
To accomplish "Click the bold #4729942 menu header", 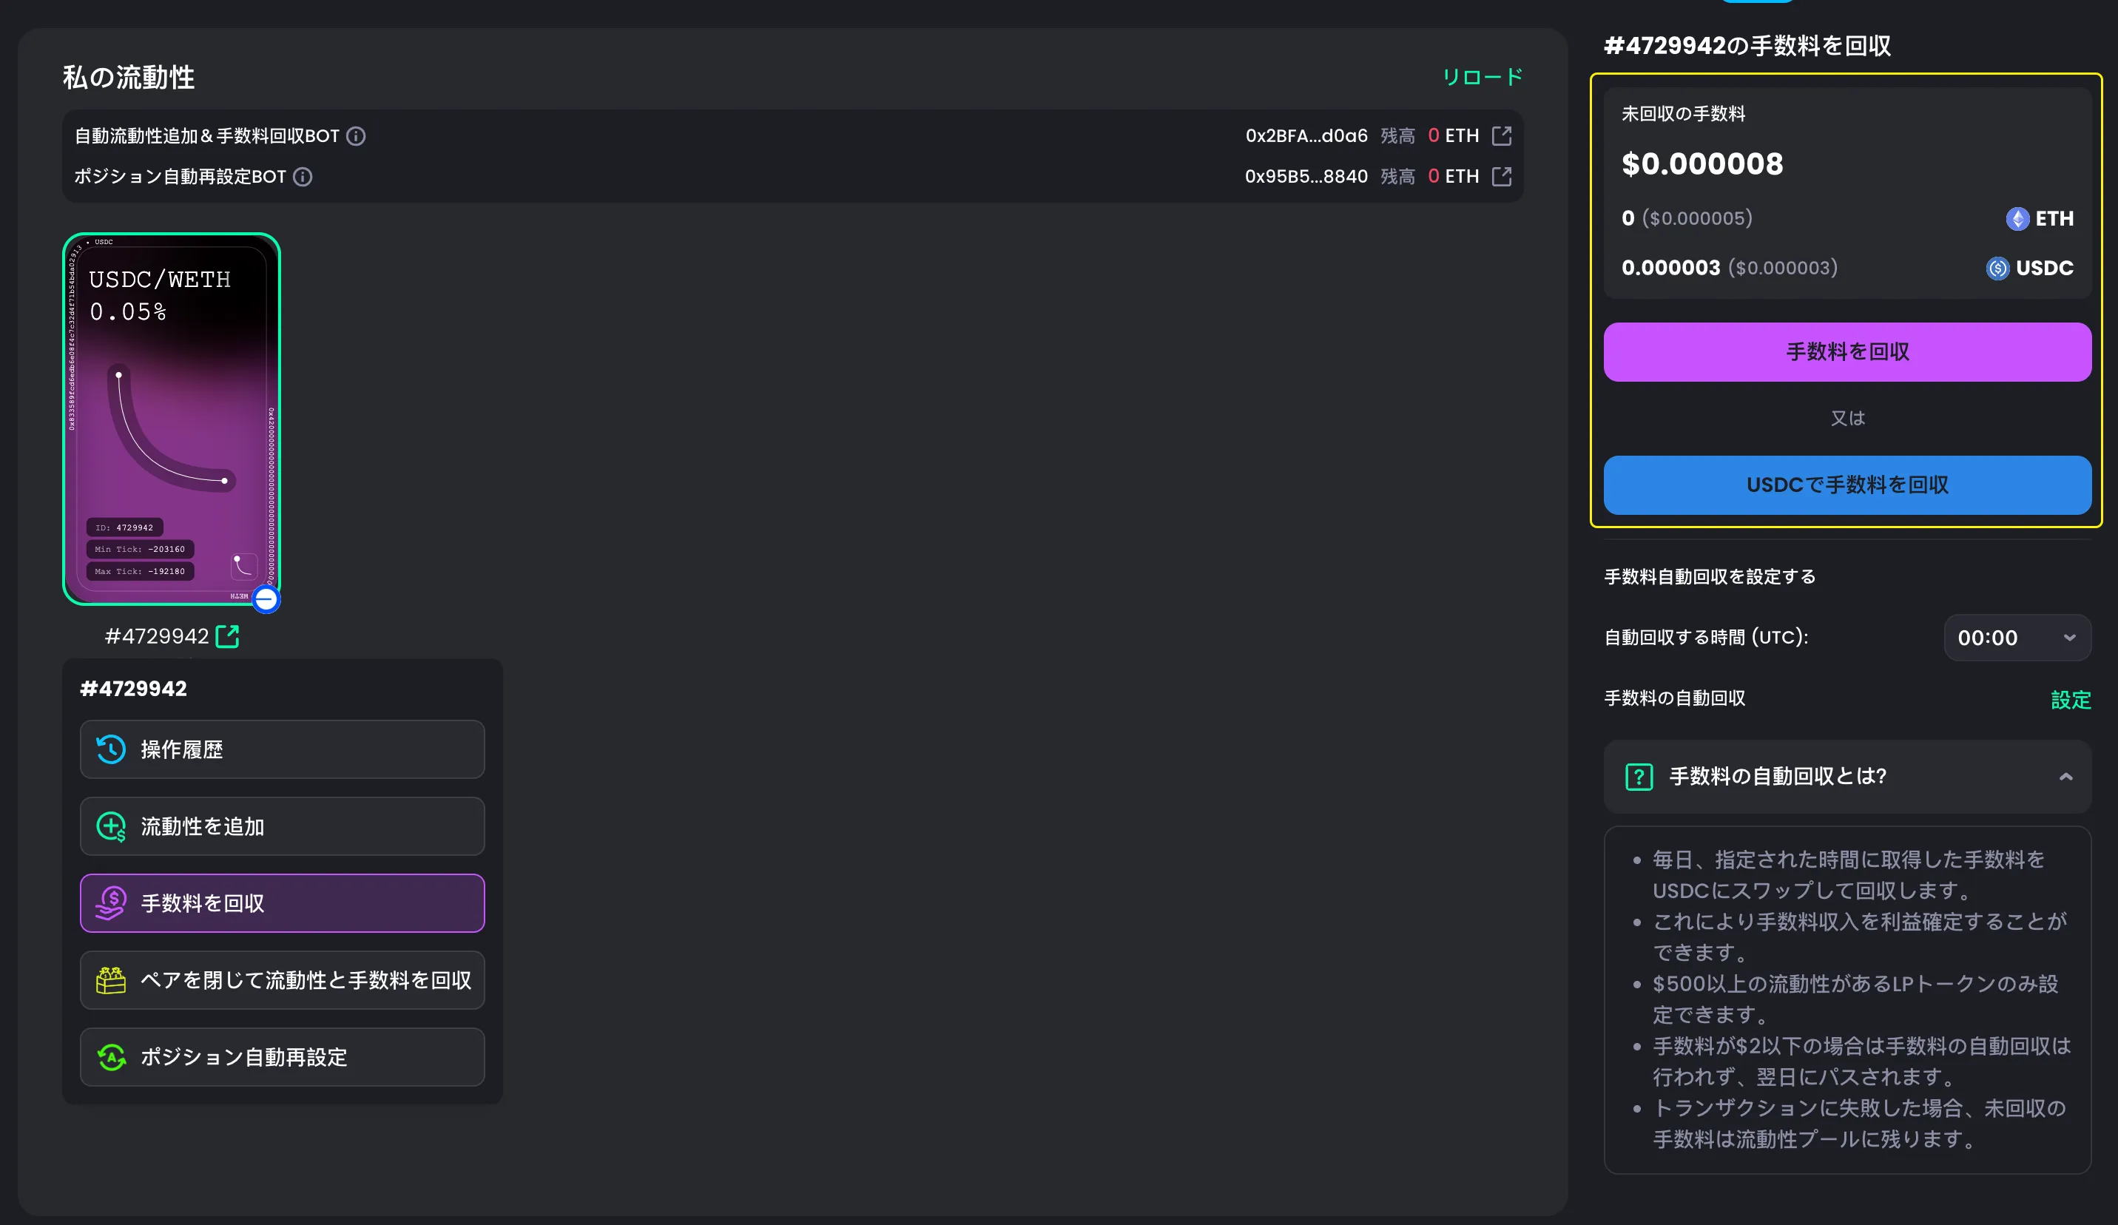I will click(134, 689).
